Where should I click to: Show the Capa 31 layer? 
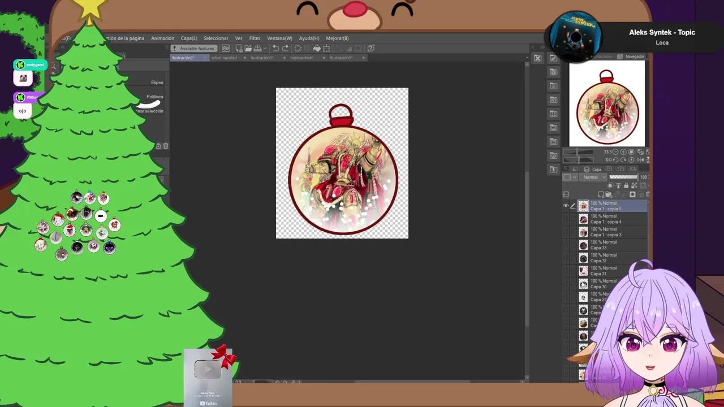click(566, 271)
